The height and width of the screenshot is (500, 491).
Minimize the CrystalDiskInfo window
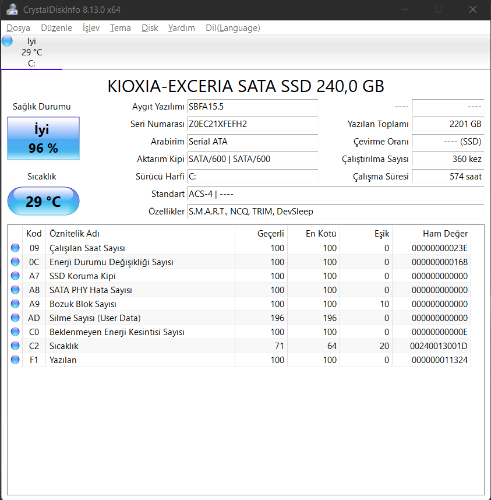coord(405,9)
